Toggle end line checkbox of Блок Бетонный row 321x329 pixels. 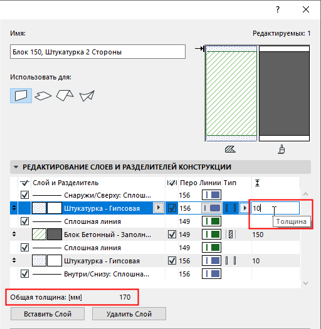(172, 235)
